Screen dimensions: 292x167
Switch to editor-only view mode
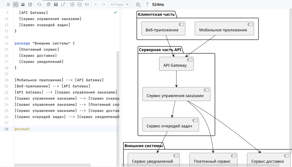click(x=8, y=4)
